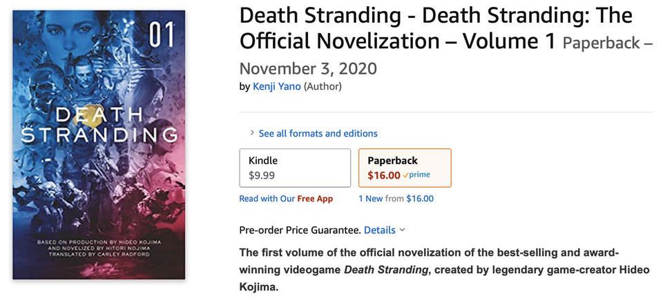Click "See all formats and editions" link

click(x=318, y=133)
